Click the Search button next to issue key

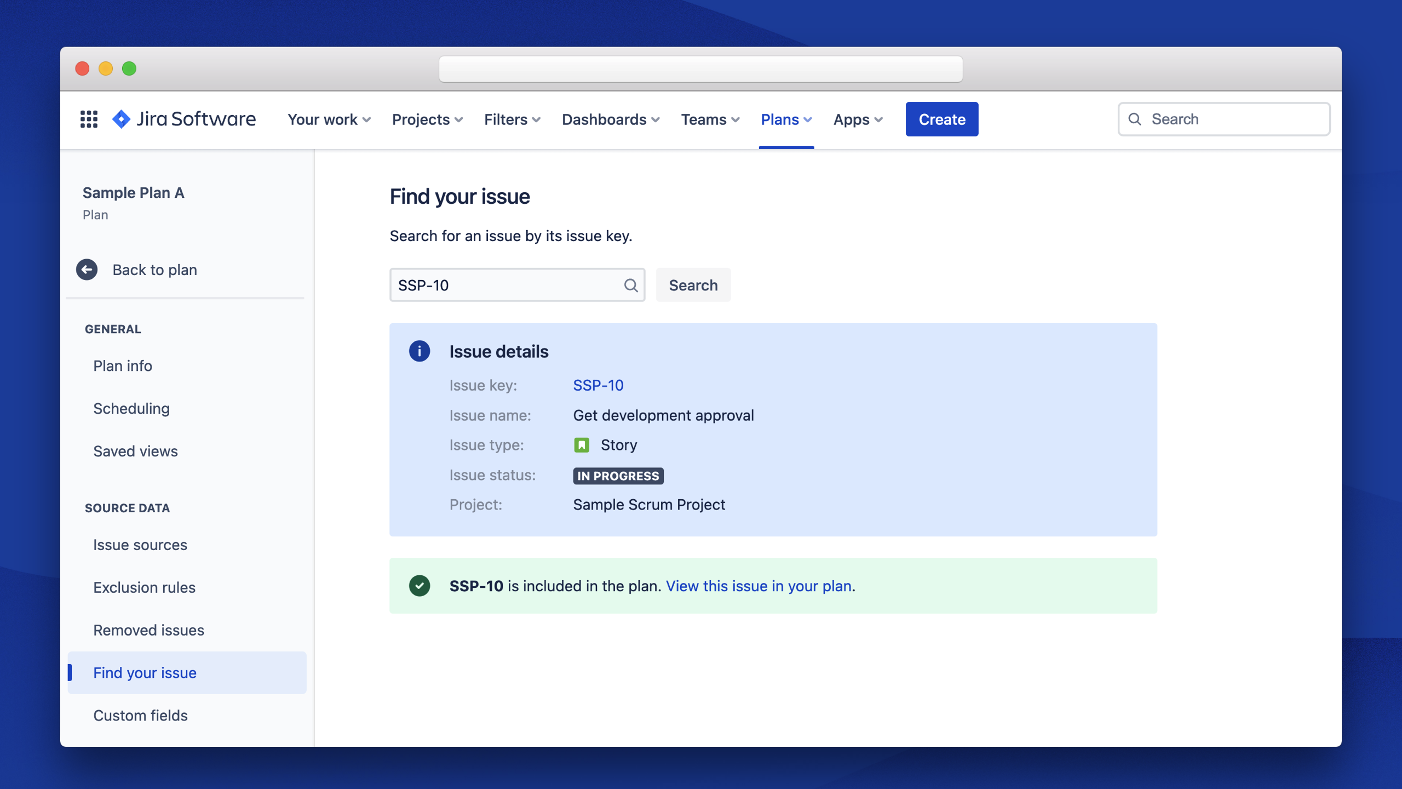tap(693, 285)
